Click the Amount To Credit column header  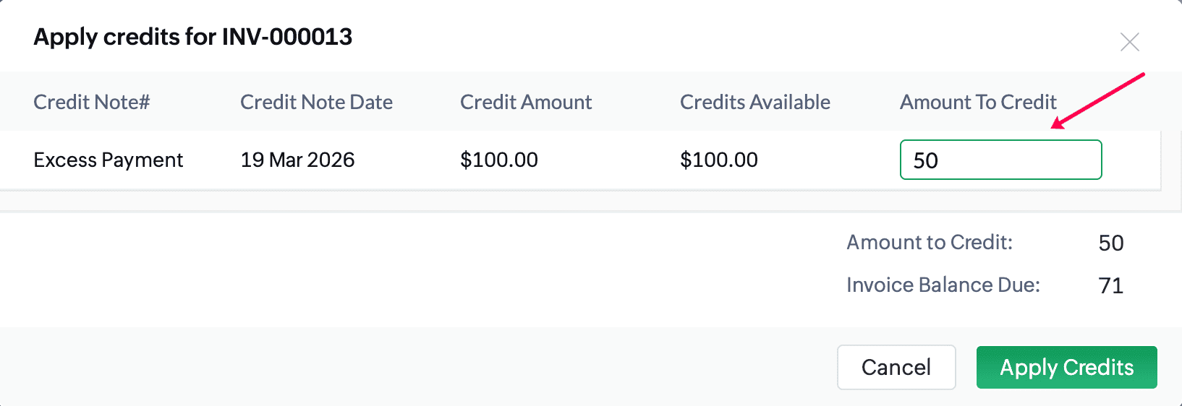(977, 102)
